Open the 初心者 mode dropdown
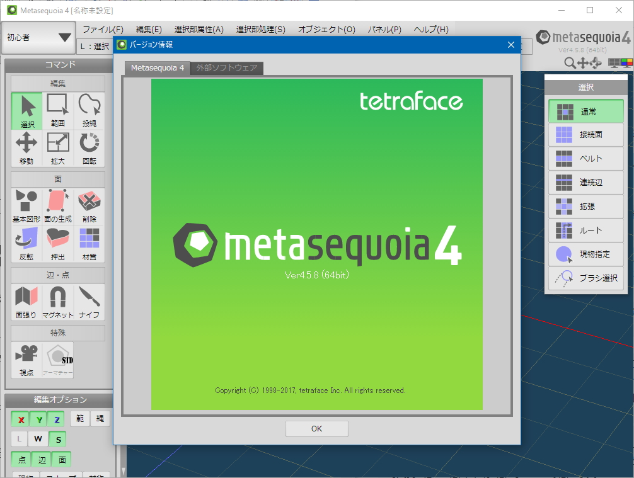Screen dimensions: 634x478 tap(38, 38)
